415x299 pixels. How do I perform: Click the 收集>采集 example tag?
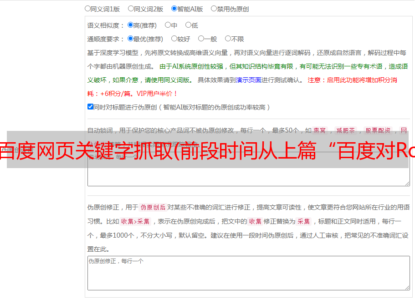tap(135, 221)
